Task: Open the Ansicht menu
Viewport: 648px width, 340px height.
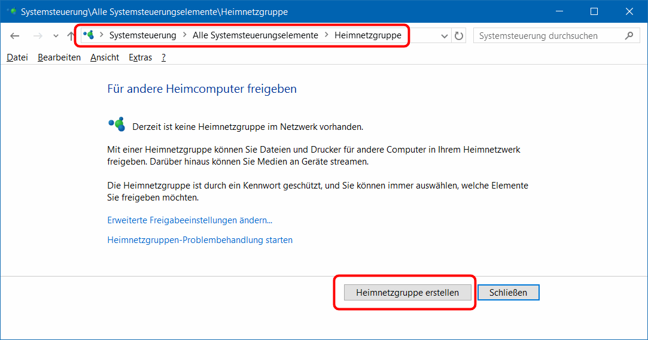Action: (x=105, y=57)
